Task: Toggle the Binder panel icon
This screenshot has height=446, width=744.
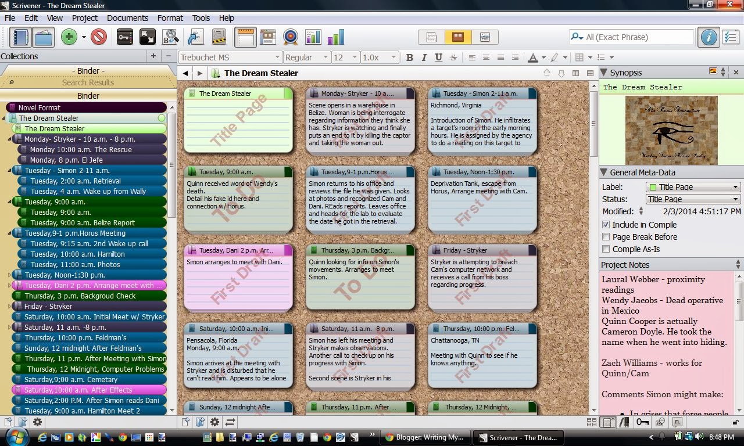Action: point(20,37)
